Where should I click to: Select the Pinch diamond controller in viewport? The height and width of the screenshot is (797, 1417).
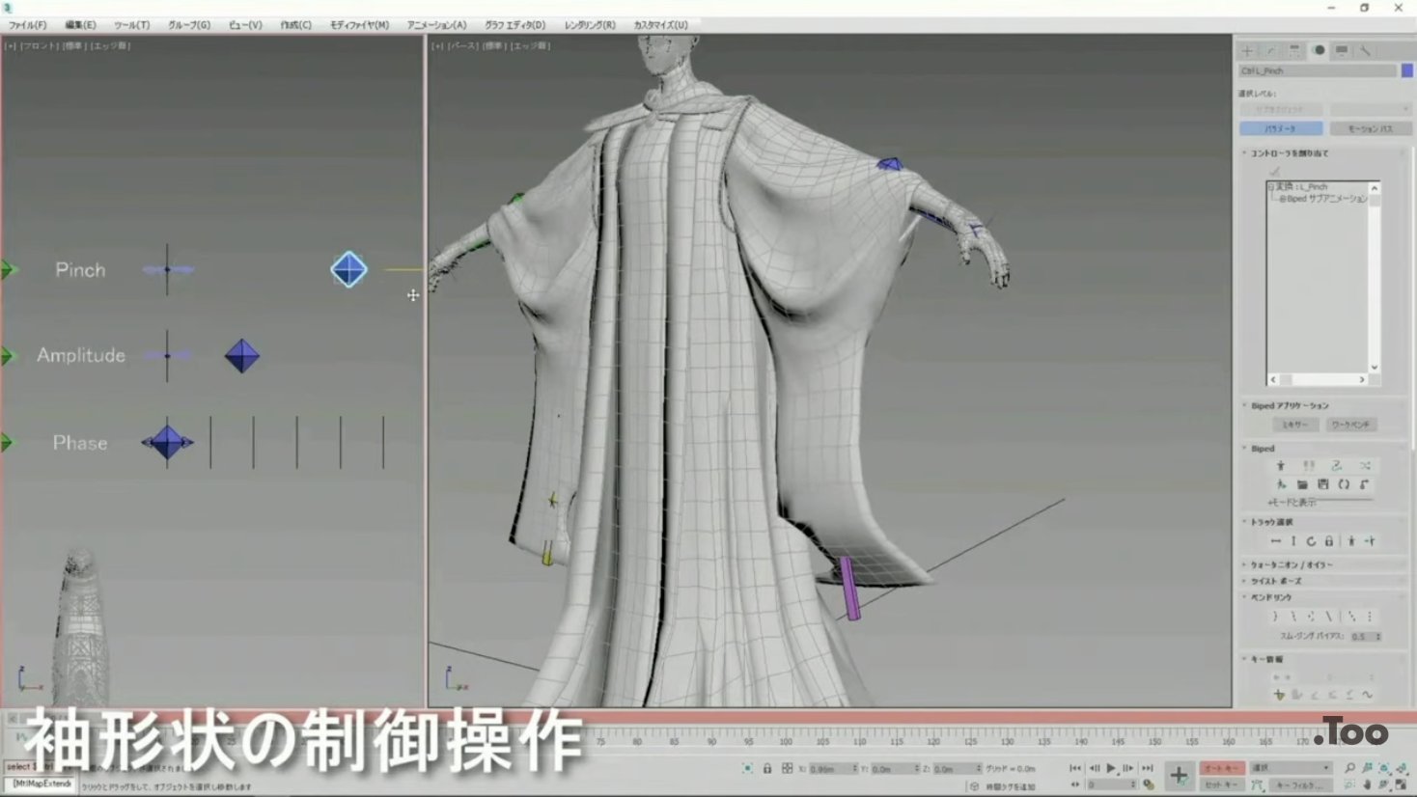pos(348,270)
